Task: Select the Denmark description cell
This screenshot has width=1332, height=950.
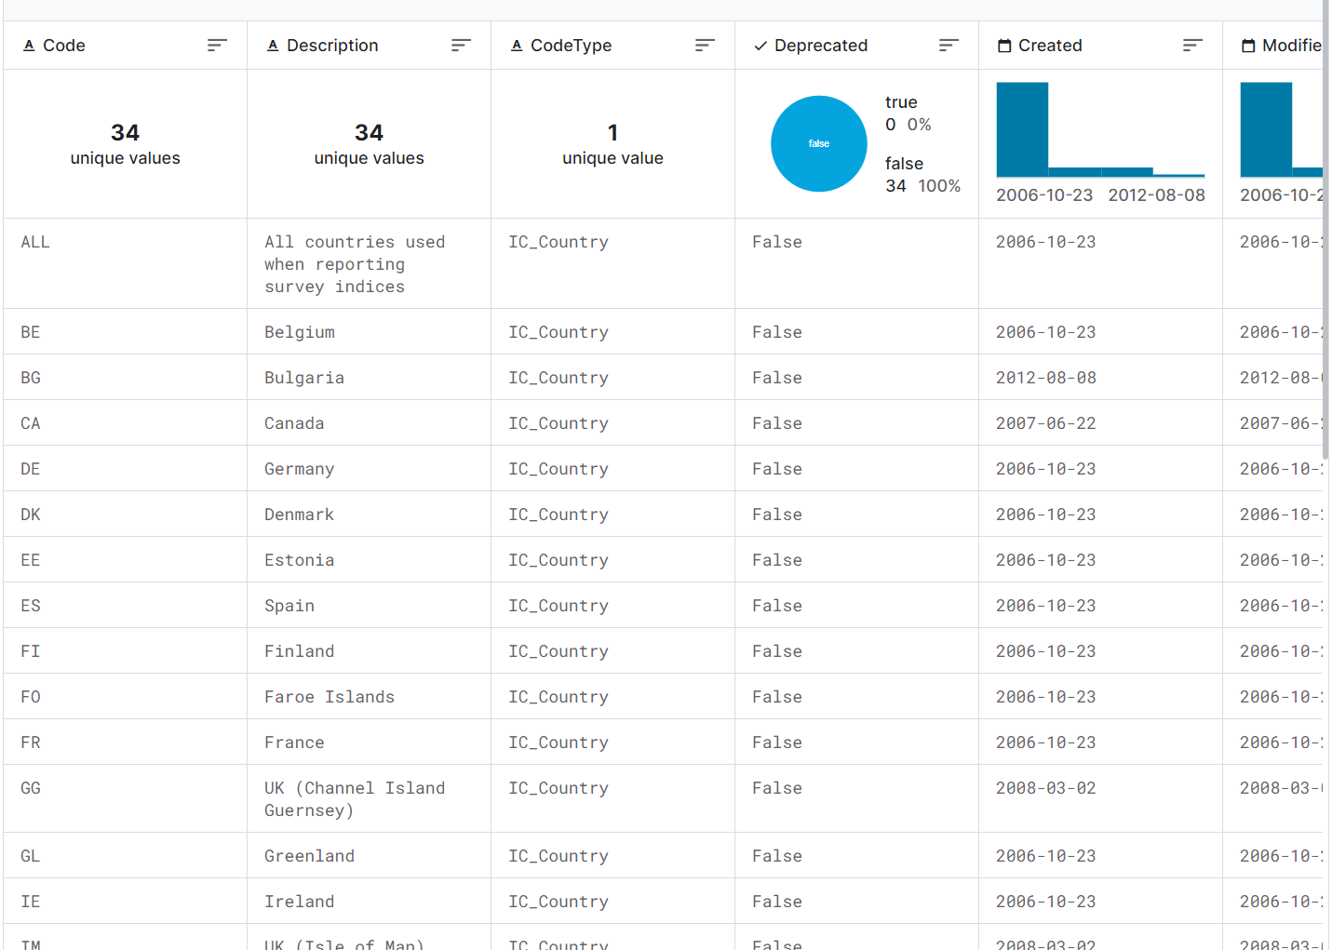Action: click(370, 515)
